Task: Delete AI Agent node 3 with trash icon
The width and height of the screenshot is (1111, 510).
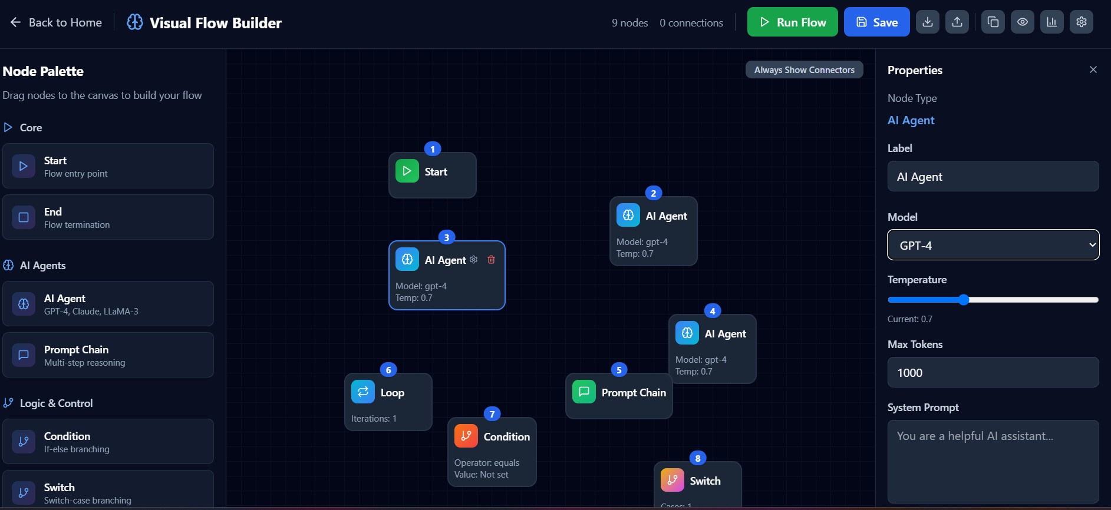Action: point(491,259)
